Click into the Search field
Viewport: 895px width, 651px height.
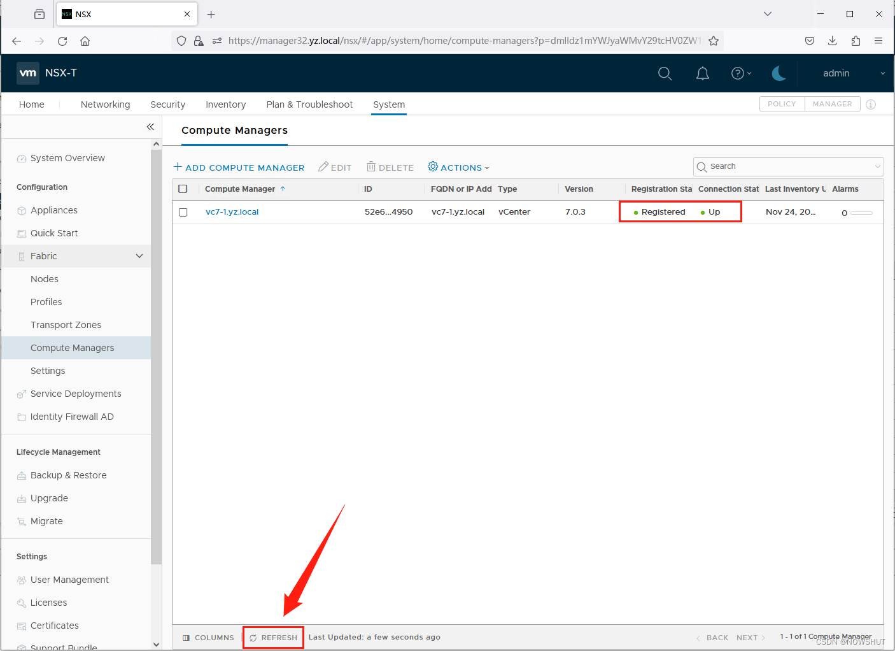[788, 166]
